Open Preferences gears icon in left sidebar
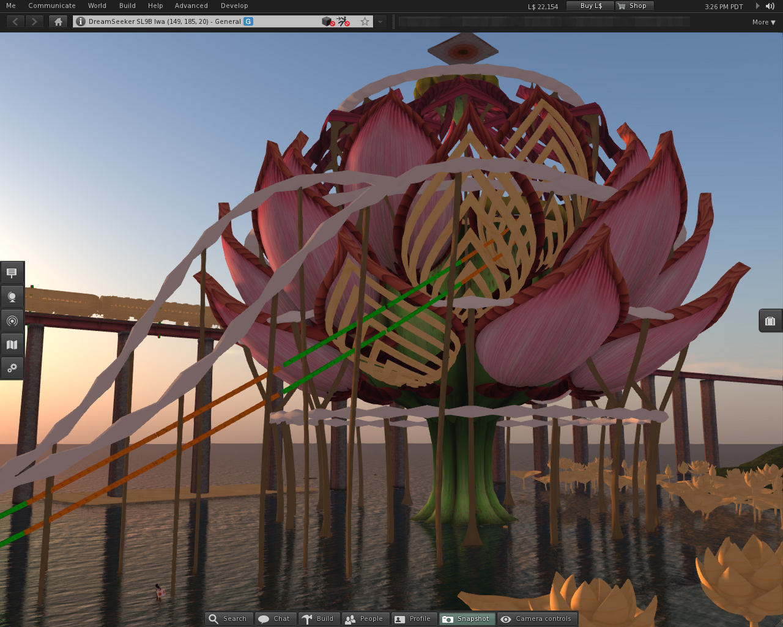This screenshot has width=783, height=627. 12,368
